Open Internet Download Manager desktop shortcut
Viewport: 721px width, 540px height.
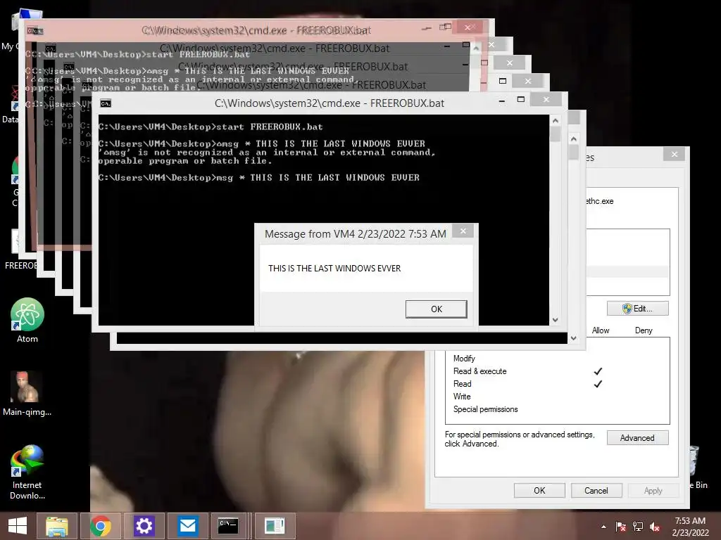click(27, 472)
